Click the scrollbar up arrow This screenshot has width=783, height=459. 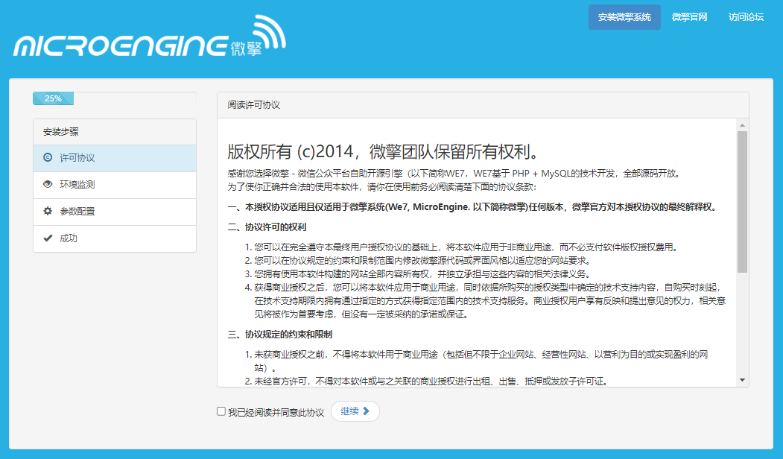[742, 124]
